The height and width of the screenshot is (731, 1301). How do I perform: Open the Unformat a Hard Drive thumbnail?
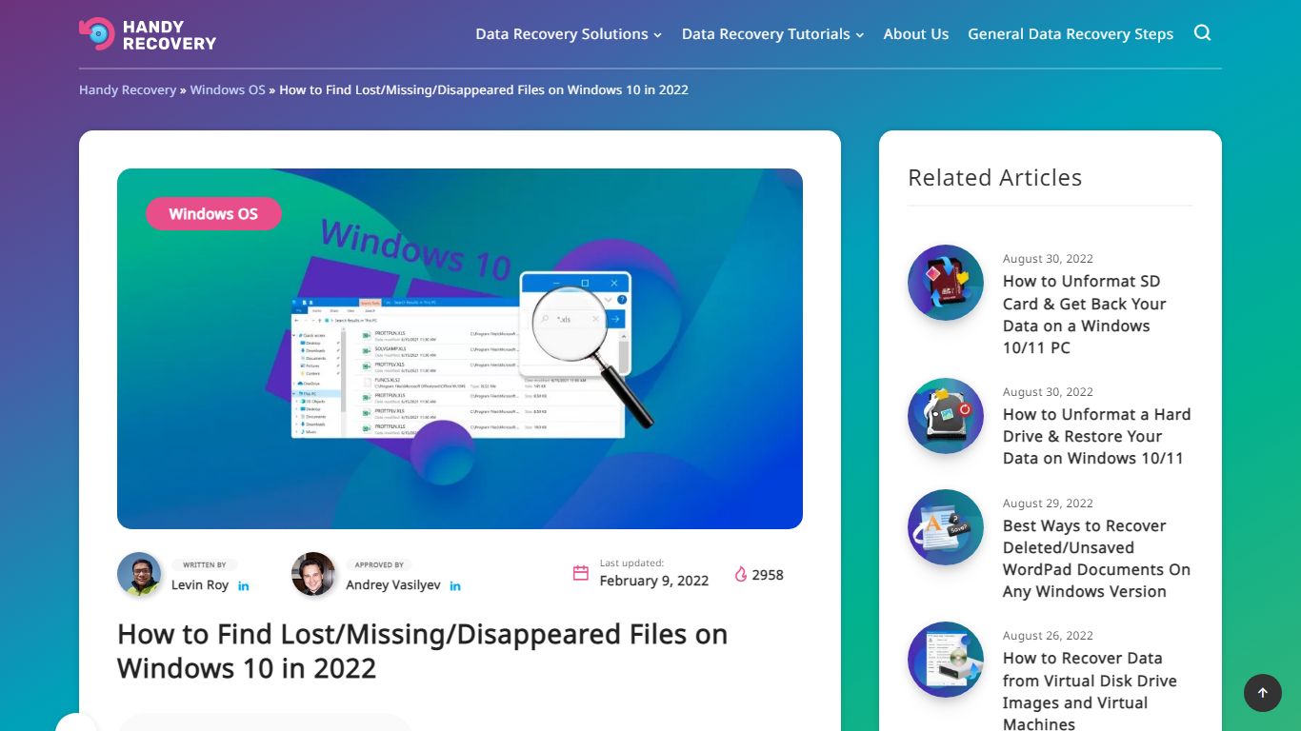pyautogui.click(x=946, y=416)
